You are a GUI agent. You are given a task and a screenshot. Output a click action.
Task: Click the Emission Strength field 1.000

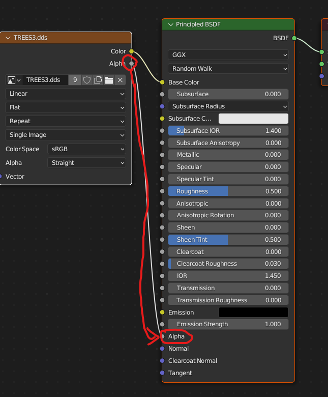pos(228,324)
